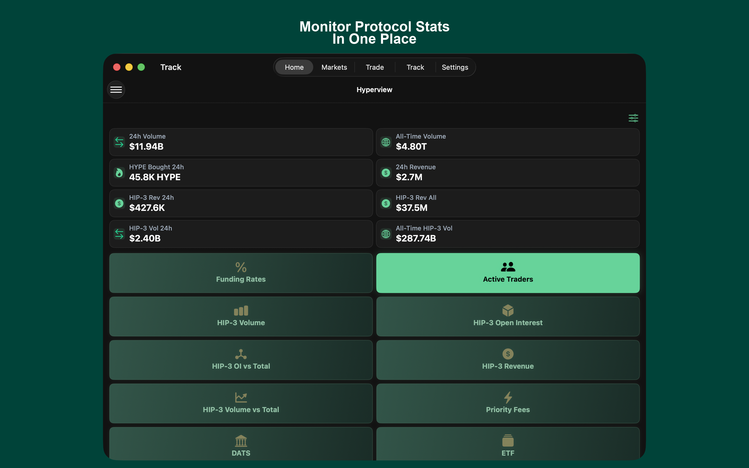Open the Funding Rates panel
749x468 pixels.
click(241, 273)
